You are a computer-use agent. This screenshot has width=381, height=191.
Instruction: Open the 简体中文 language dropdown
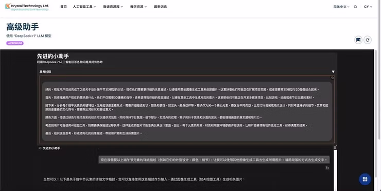[x=341, y=7]
